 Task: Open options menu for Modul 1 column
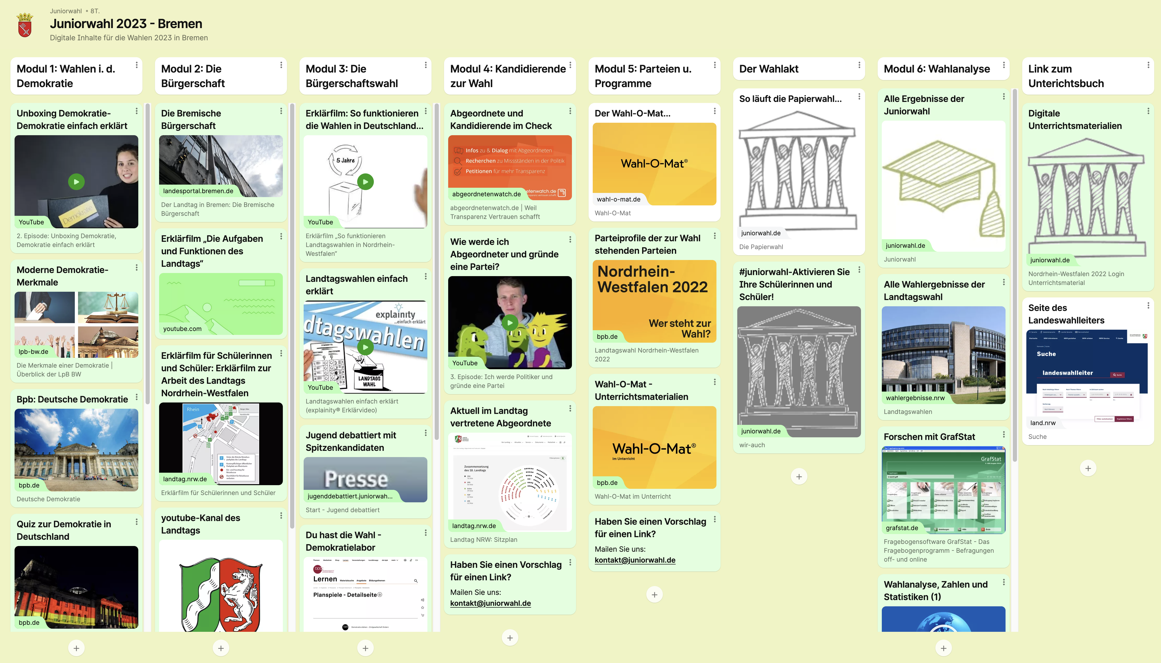coord(136,65)
